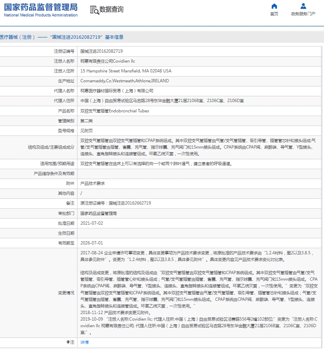The height and width of the screenshot is (349, 324).
Task: Click the 首页 label under the home icon
Action: pyautogui.click(x=274, y=14)
